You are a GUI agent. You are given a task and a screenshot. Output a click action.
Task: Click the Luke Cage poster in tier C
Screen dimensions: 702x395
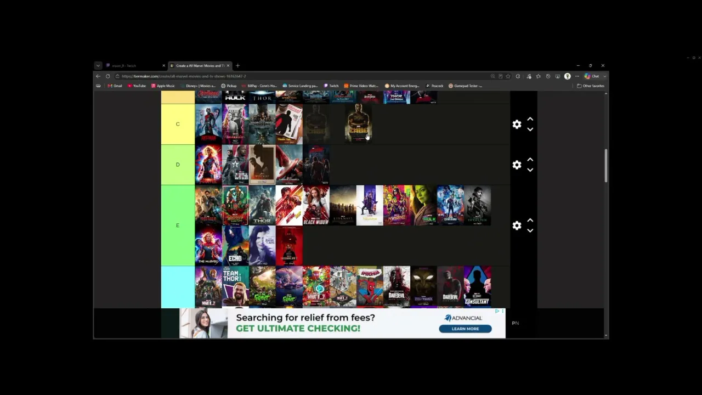click(x=359, y=124)
